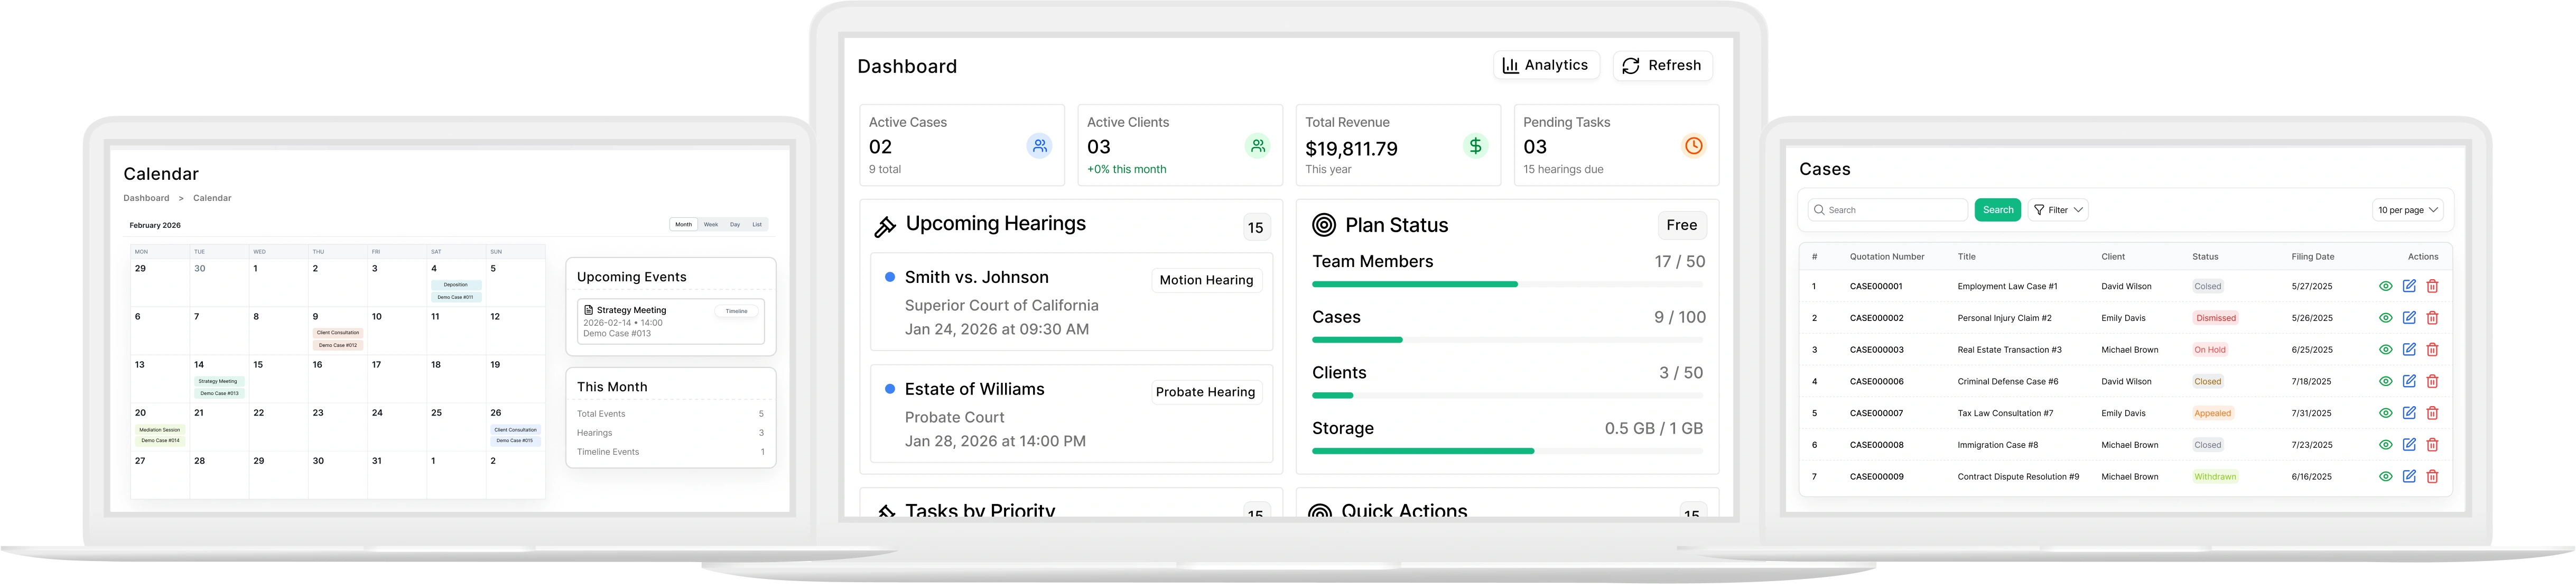
Task: Click the Free plan badge
Action: click(1682, 225)
